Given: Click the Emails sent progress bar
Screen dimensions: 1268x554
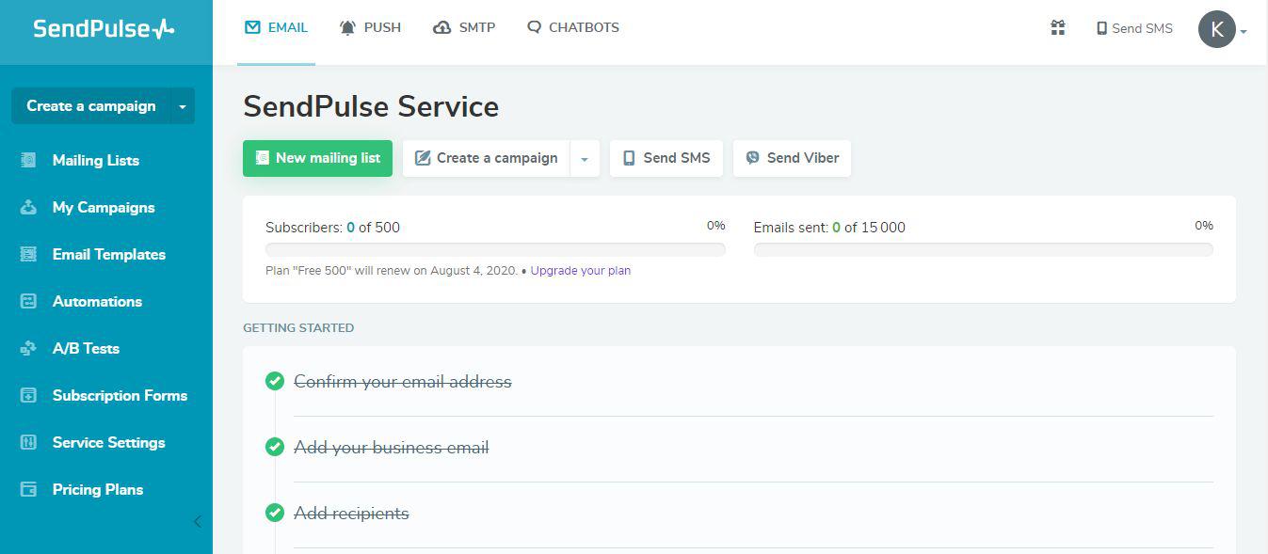Looking at the screenshot, I should 984,249.
